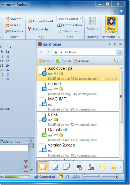Open the Filter E-mail dropdown
This screenshot has width=130, height=185.
70,31
